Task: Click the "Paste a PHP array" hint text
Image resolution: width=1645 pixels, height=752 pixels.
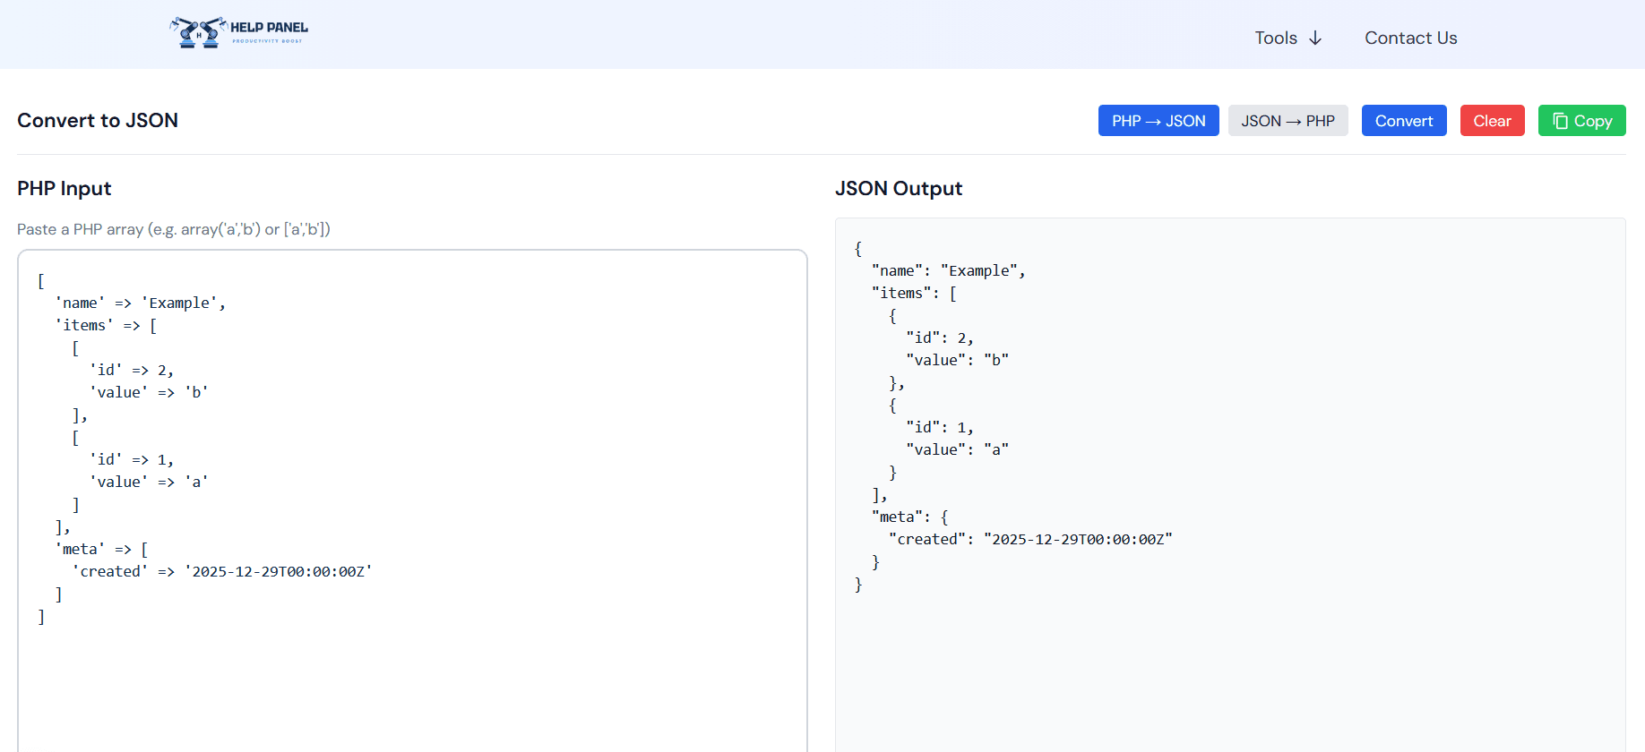Action: coord(174,229)
